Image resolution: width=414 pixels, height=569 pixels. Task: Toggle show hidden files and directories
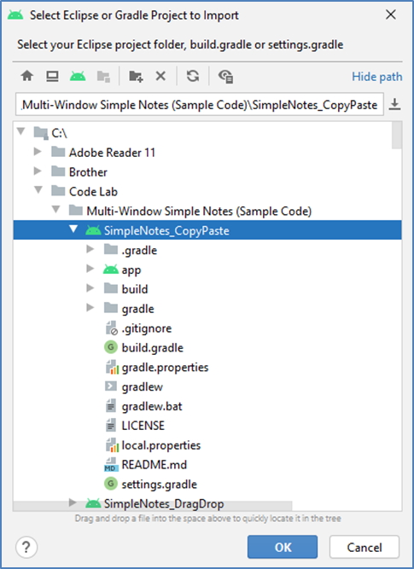pyautogui.click(x=225, y=76)
